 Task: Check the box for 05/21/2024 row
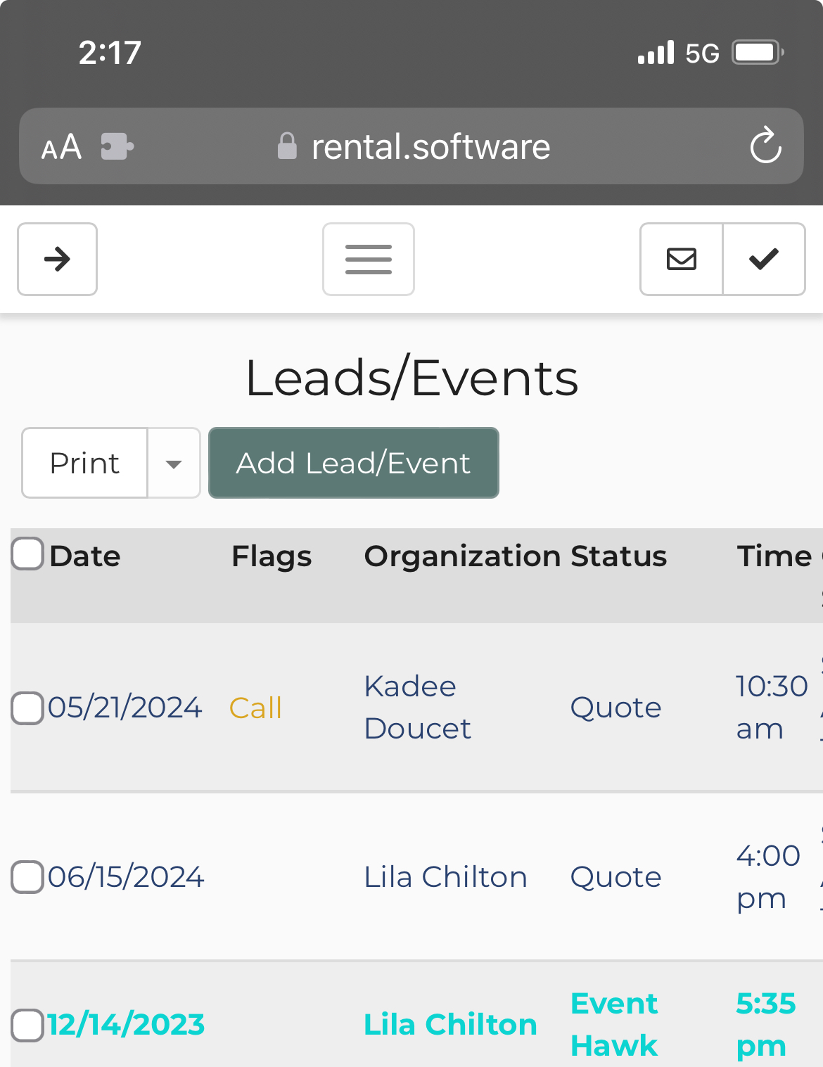click(27, 708)
